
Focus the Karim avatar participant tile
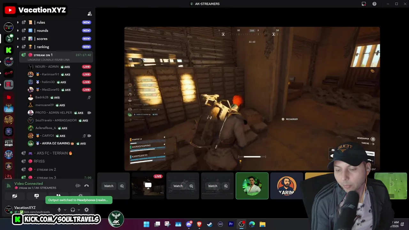287,186
